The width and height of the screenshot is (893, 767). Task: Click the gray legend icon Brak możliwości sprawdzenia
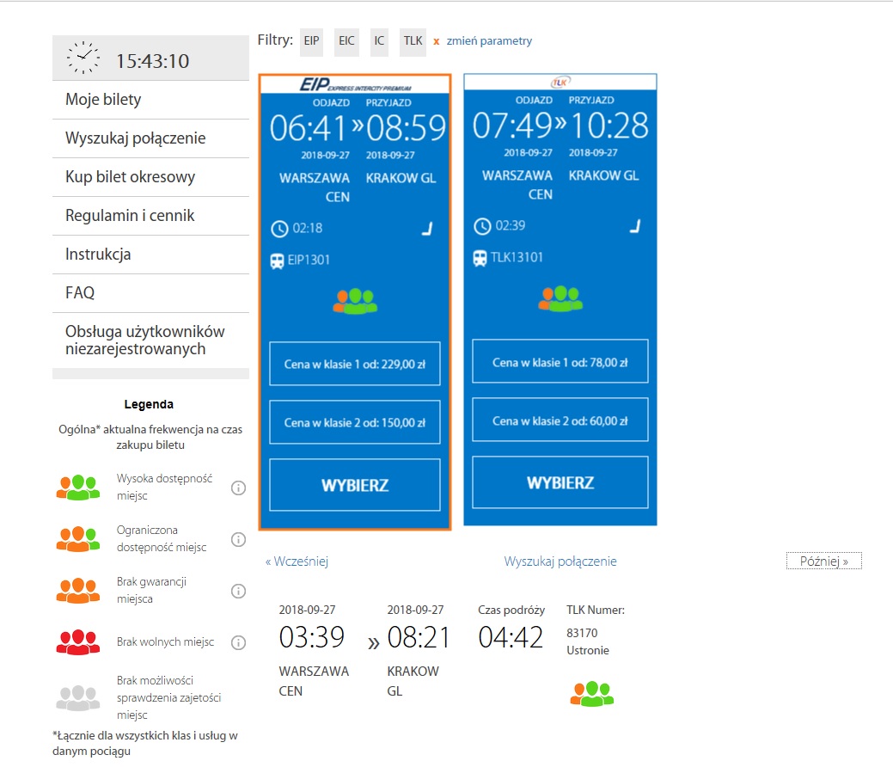78,698
